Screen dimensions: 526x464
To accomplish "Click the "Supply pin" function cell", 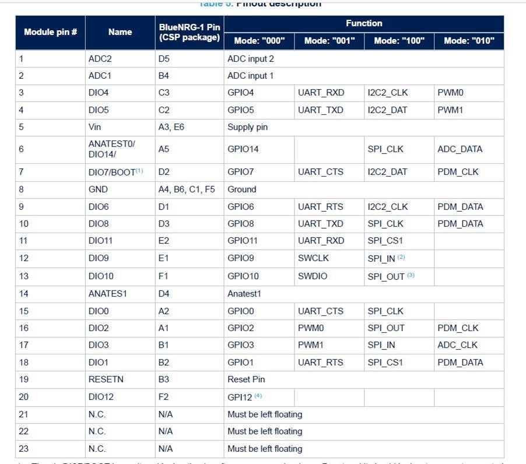I will [248, 126].
